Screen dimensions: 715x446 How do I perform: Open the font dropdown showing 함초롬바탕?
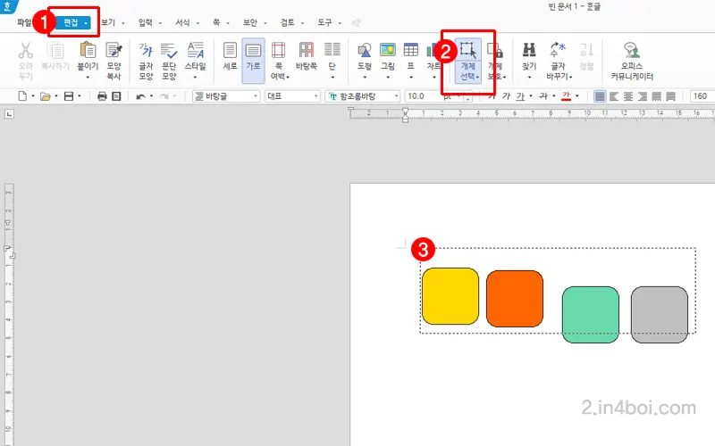363,96
